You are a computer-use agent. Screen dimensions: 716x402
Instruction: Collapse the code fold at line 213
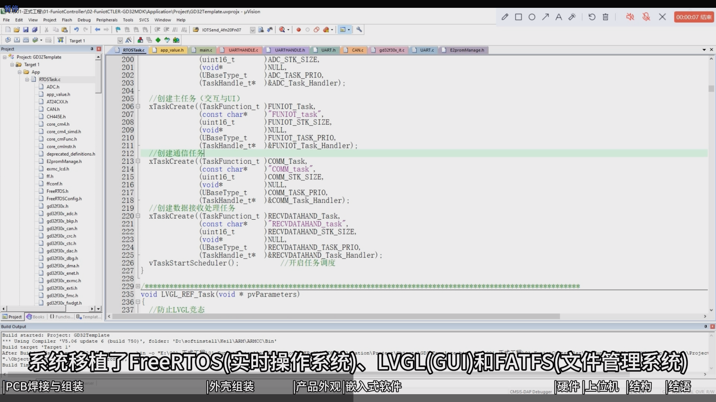tap(138, 161)
